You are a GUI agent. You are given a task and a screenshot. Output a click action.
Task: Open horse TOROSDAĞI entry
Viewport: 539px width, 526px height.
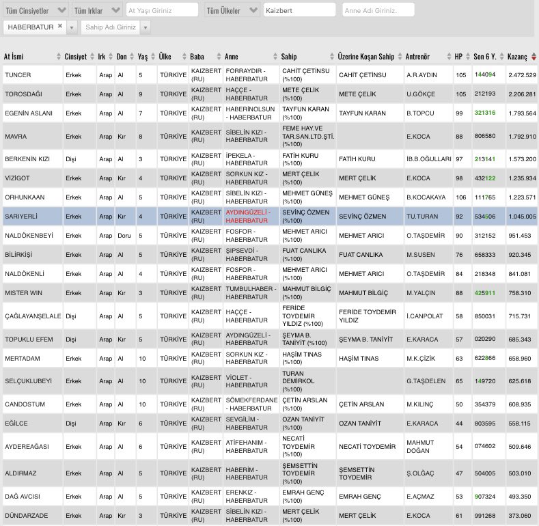click(x=23, y=94)
